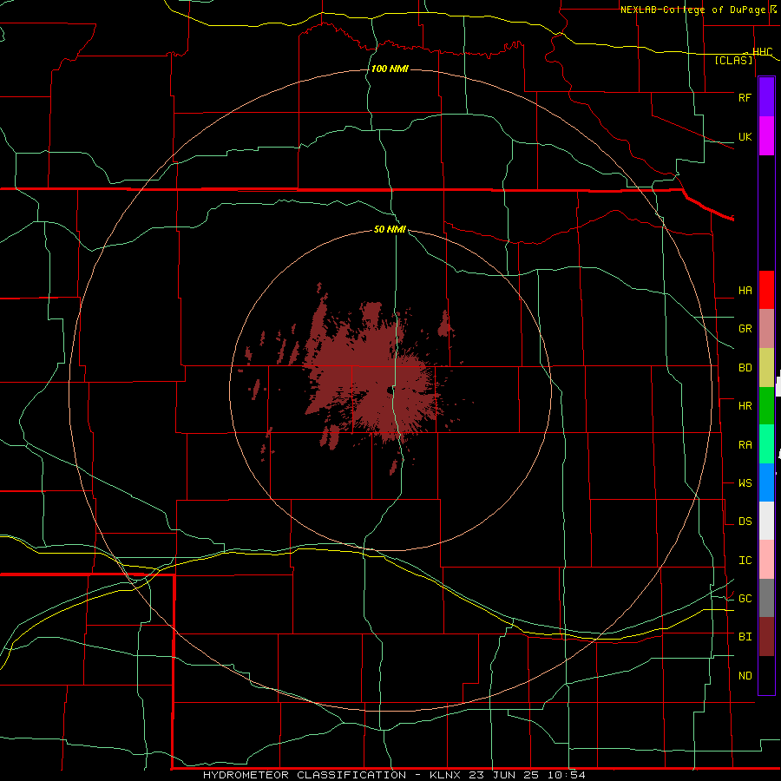
Task: Click the light pink IC legend swatch
Action: 766,560
